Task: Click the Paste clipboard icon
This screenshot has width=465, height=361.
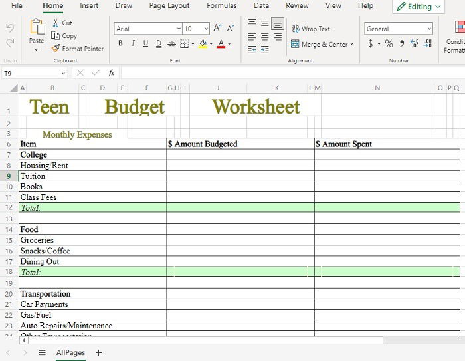Action: [x=37, y=27]
